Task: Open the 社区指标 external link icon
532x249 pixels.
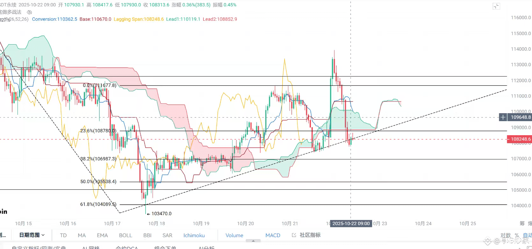Action: pyautogui.click(x=294, y=235)
